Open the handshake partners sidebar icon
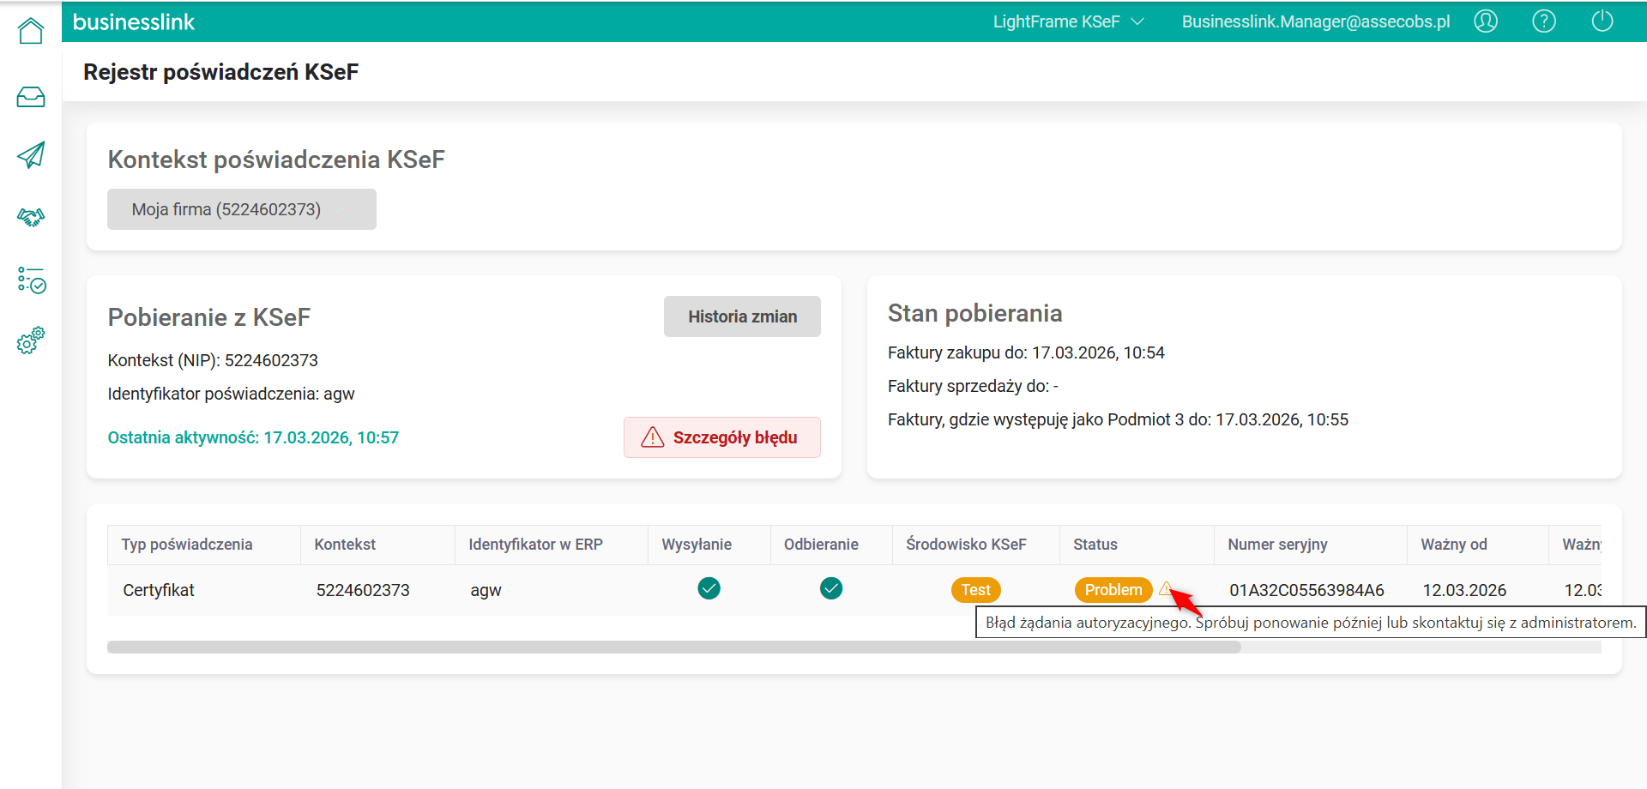This screenshot has width=1647, height=789. tap(31, 218)
